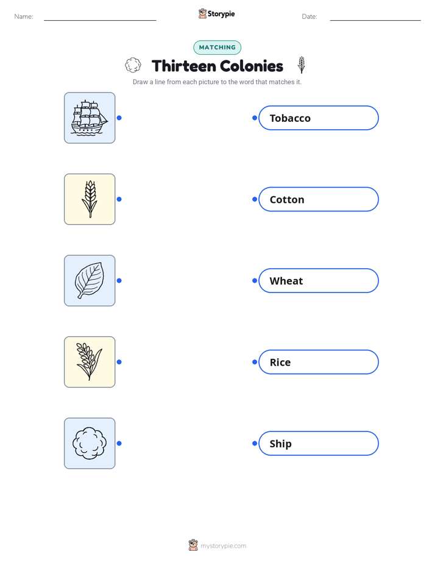Screen dimensions: 435x563
Task: Click the wheat icon right of title
Action: [302, 65]
